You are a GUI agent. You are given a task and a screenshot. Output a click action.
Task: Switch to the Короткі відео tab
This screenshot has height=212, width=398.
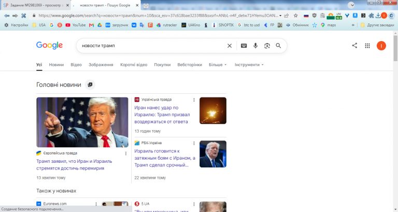(x=134, y=65)
